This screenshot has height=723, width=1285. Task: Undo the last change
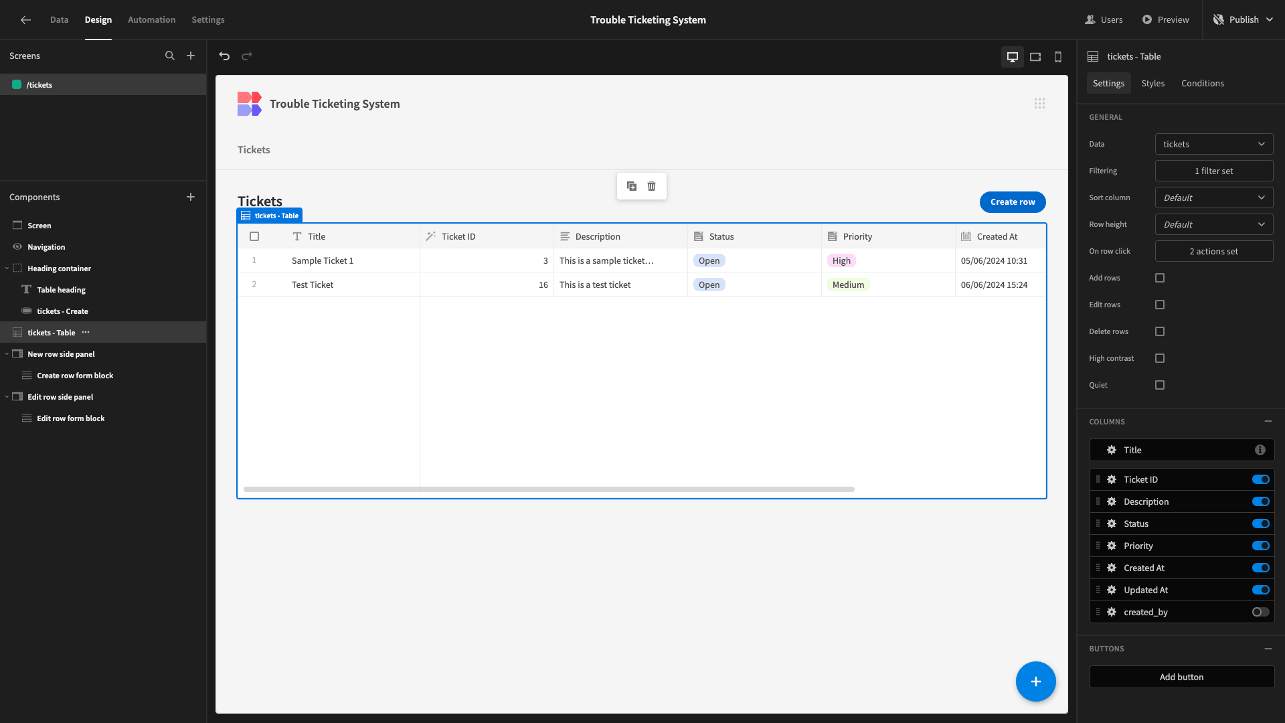(224, 56)
